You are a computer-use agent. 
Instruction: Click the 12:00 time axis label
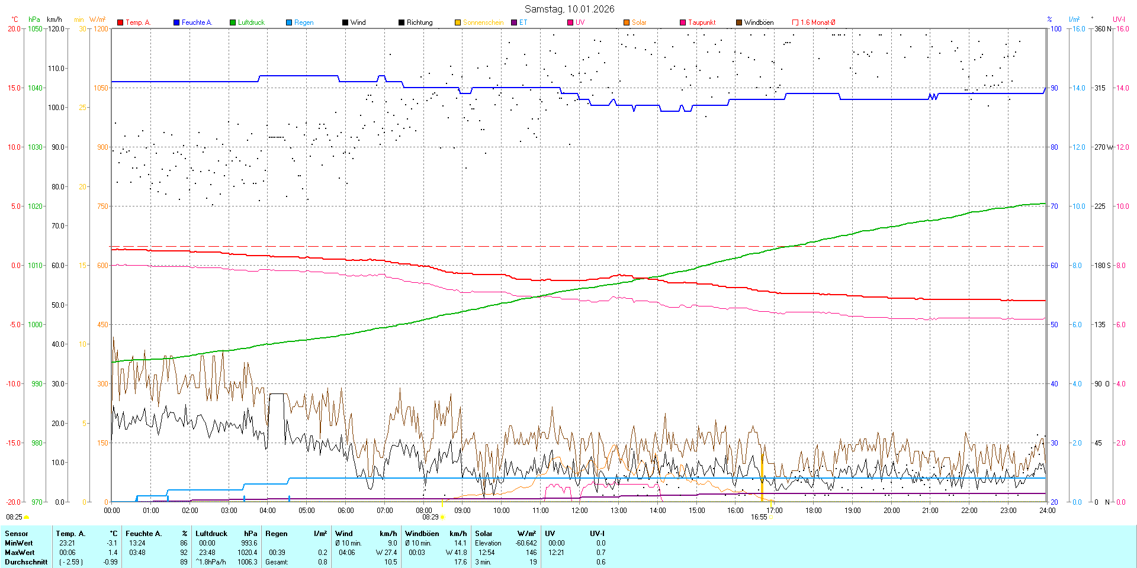coord(579,510)
